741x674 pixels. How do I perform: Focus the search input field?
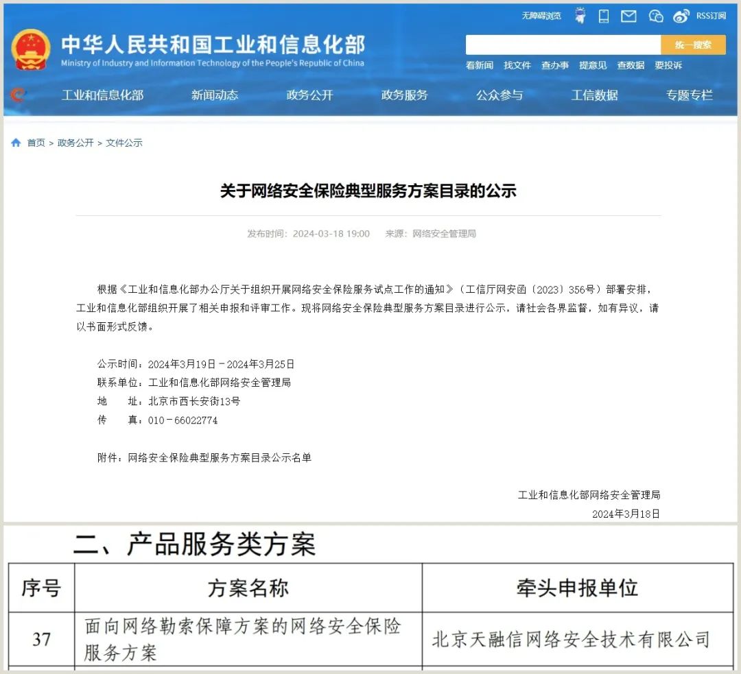coord(563,45)
